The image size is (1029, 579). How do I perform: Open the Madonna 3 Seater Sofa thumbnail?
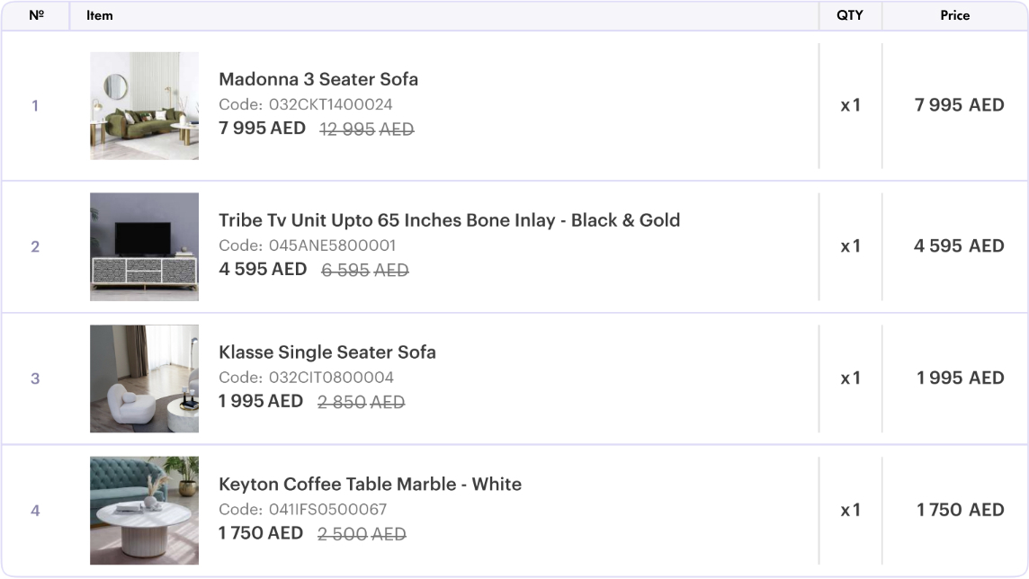tap(144, 106)
